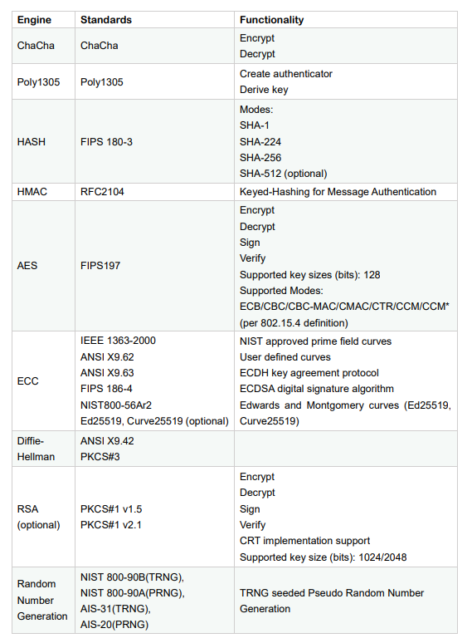
Task: Click the SHA-512 (optional) text
Action: coord(283,174)
